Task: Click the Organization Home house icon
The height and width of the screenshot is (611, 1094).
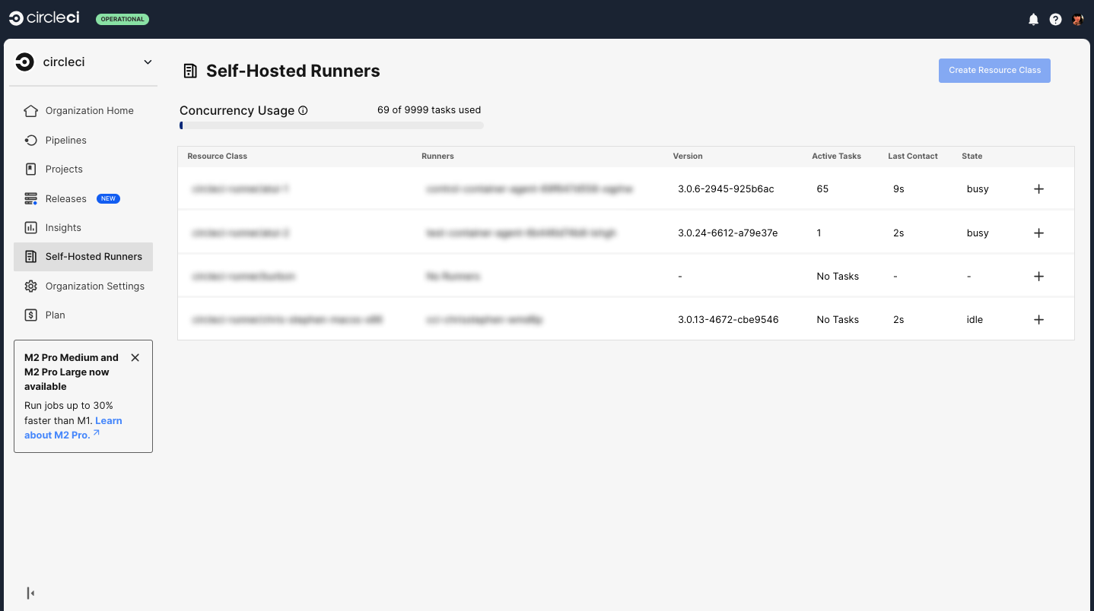Action: [x=30, y=111]
